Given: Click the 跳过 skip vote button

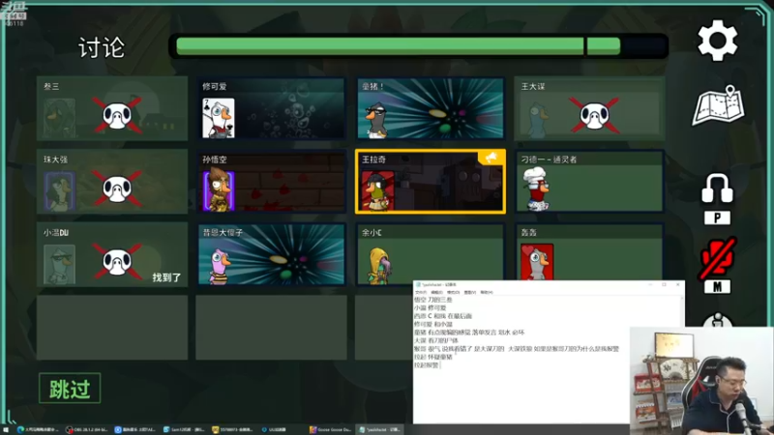Looking at the screenshot, I should 70,389.
